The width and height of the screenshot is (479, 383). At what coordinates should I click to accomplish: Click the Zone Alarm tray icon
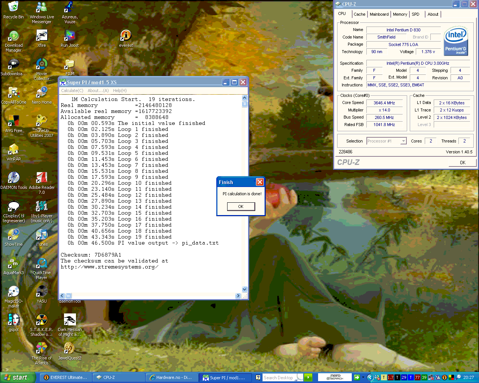[438, 377]
